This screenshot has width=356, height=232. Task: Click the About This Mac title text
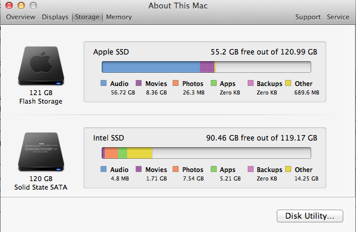point(178,5)
